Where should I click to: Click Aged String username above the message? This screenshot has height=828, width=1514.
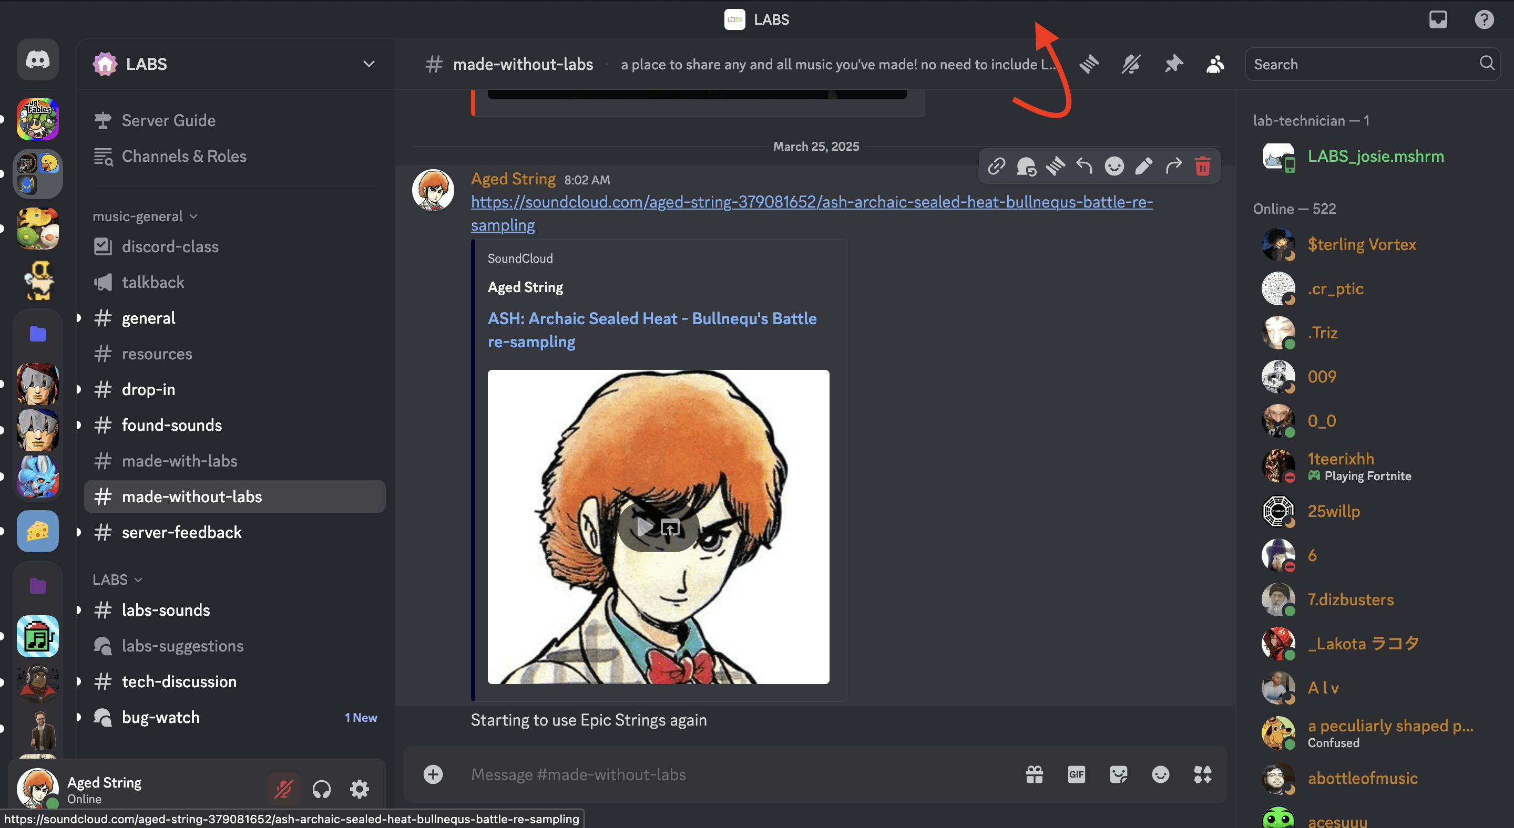(513, 179)
